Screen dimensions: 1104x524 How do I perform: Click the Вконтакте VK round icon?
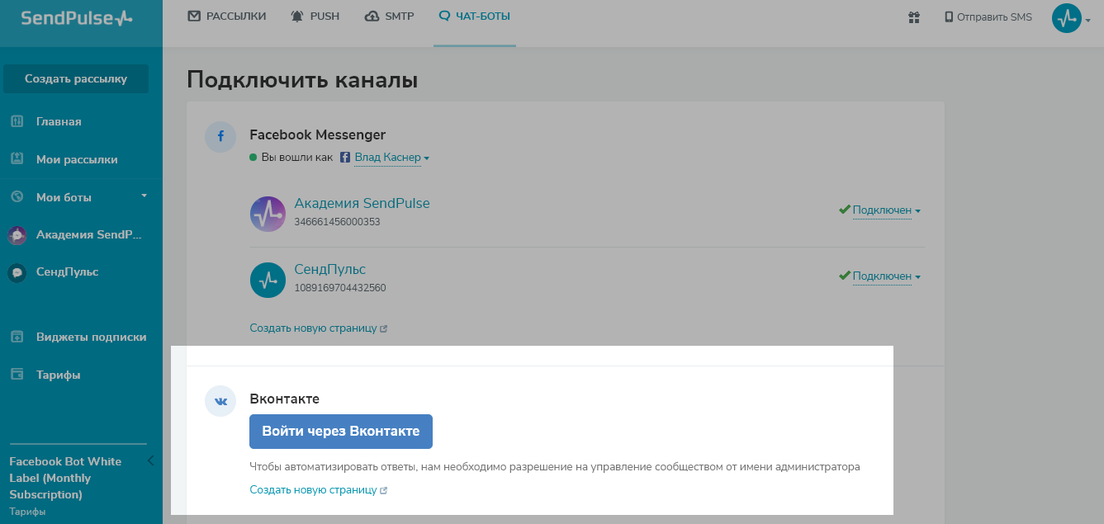220,401
